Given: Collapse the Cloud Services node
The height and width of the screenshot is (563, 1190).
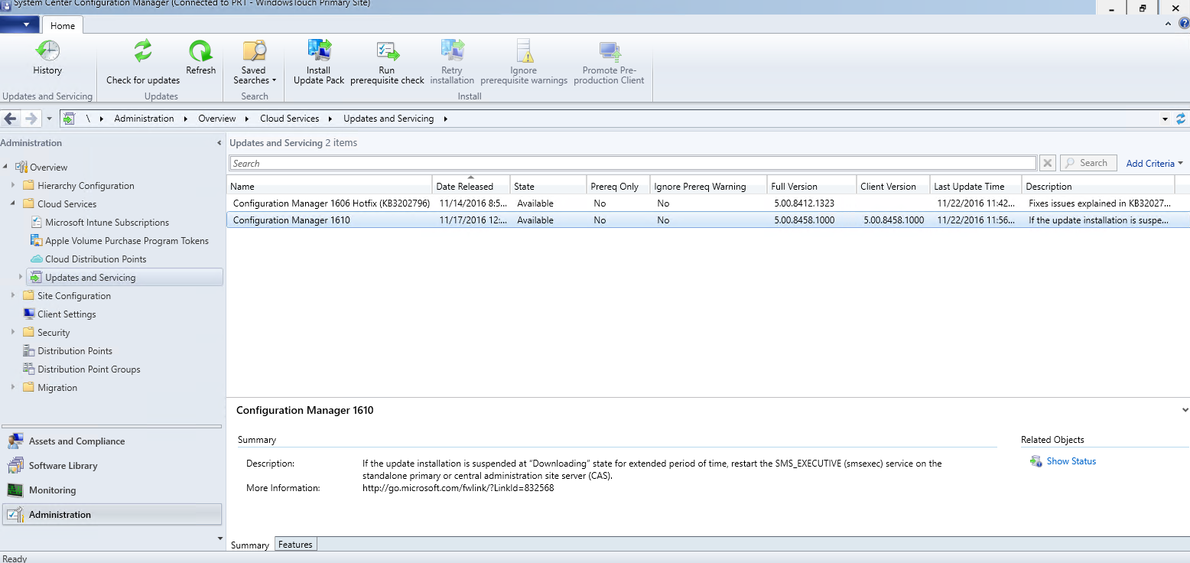Looking at the screenshot, I should (13, 203).
